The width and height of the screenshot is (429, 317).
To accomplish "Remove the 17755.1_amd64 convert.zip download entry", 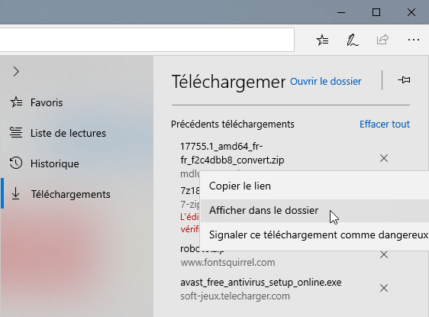I will tap(384, 158).
